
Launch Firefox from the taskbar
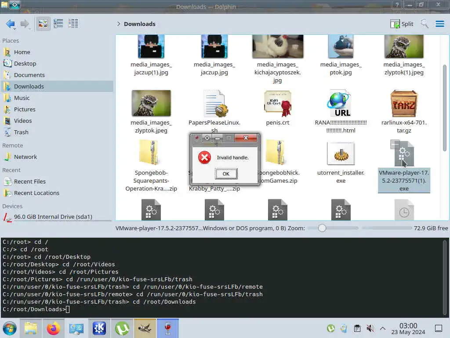(x=53, y=328)
